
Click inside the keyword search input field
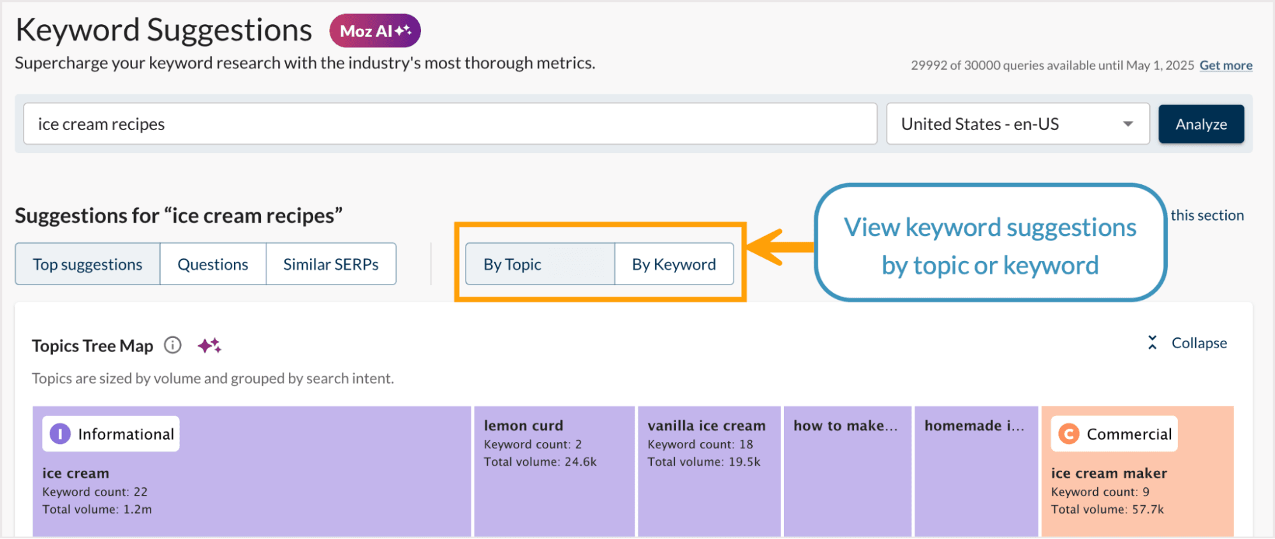coord(446,124)
